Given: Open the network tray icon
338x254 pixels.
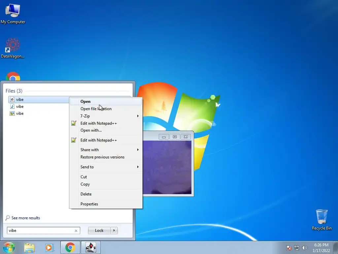Looking at the screenshot, I should 297,248.
